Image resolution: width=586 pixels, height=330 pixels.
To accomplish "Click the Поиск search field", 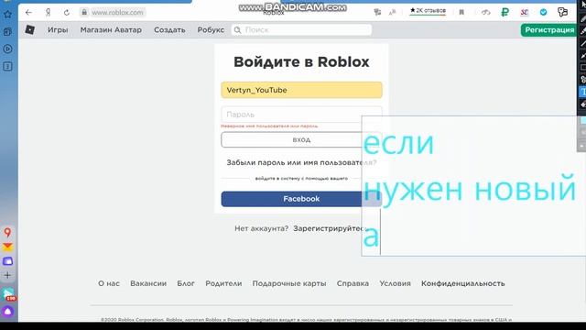I will [x=301, y=30].
